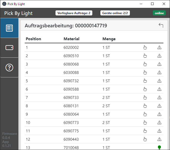The height and width of the screenshot is (150, 170).
Task: Click the back arrow next to order title
Action: pyautogui.click(x=161, y=25)
